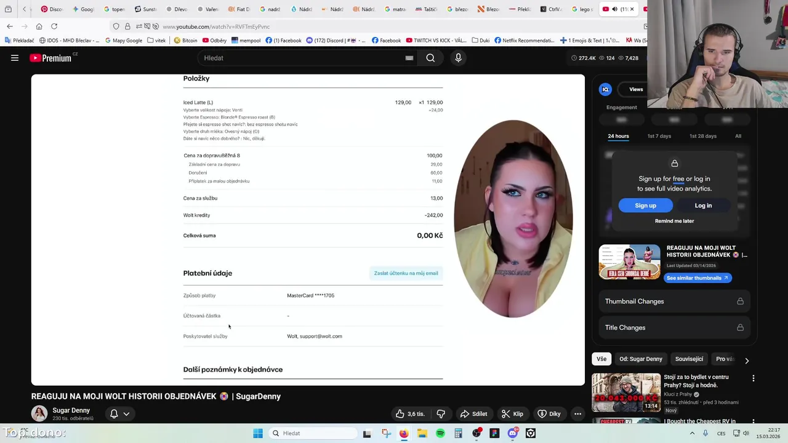Expand locked Title Changes section
This screenshot has width=788, height=443.
pos(674,328)
